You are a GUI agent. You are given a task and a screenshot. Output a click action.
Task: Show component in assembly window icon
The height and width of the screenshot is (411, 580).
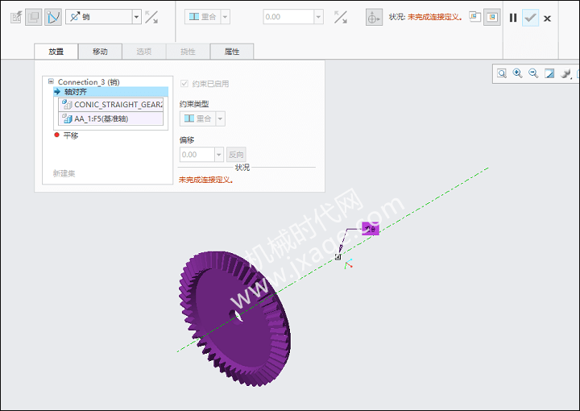492,17
